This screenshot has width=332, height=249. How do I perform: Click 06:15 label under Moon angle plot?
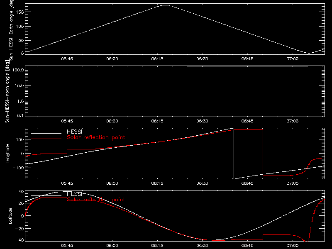(x=157, y=121)
